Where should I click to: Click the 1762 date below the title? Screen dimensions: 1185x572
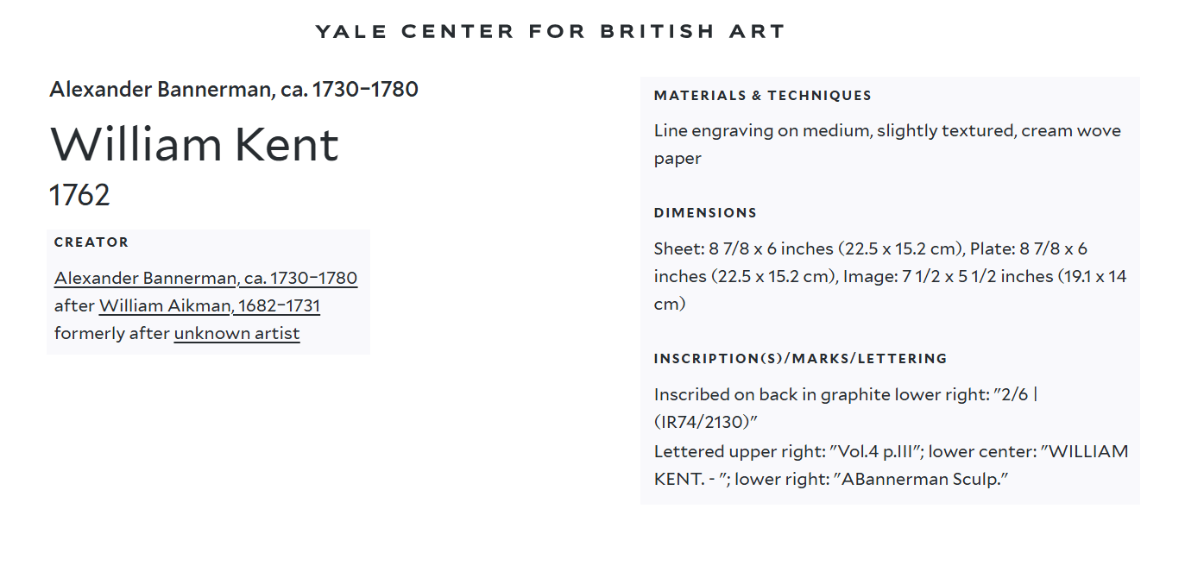[79, 195]
